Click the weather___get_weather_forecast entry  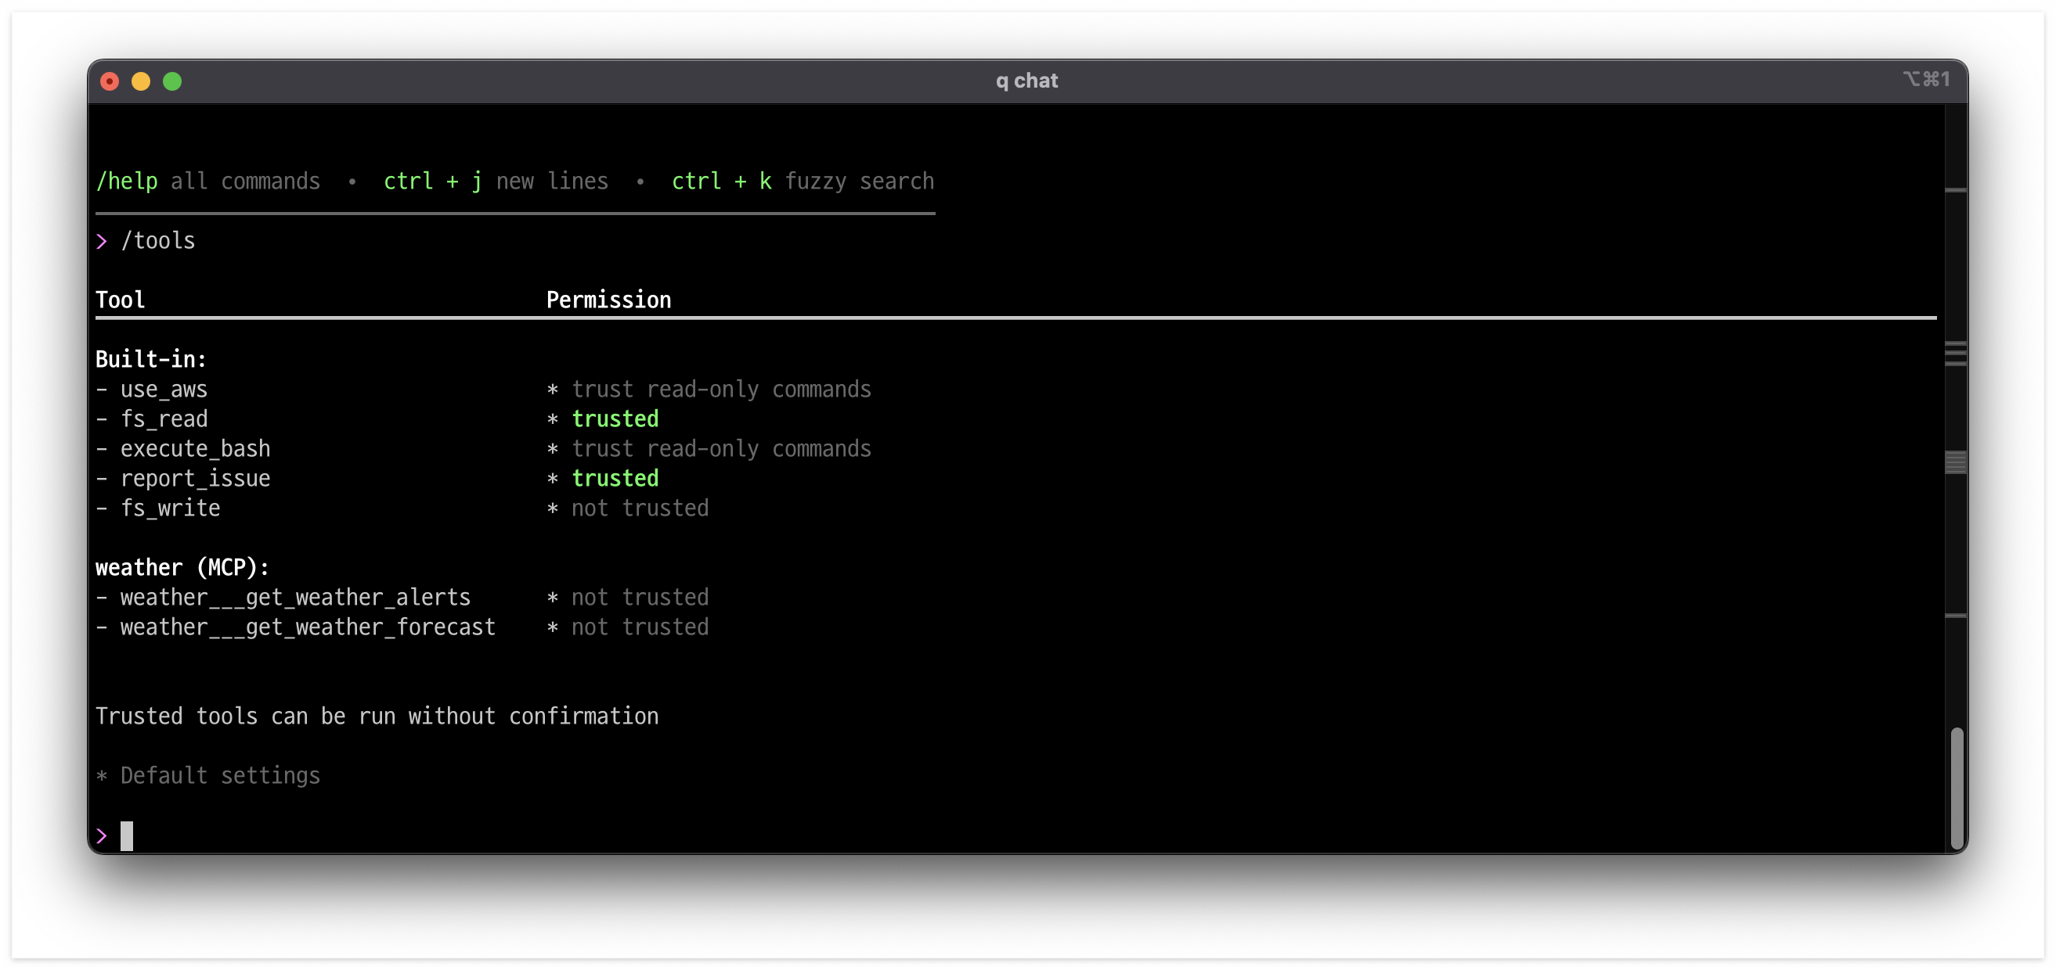[x=307, y=627]
